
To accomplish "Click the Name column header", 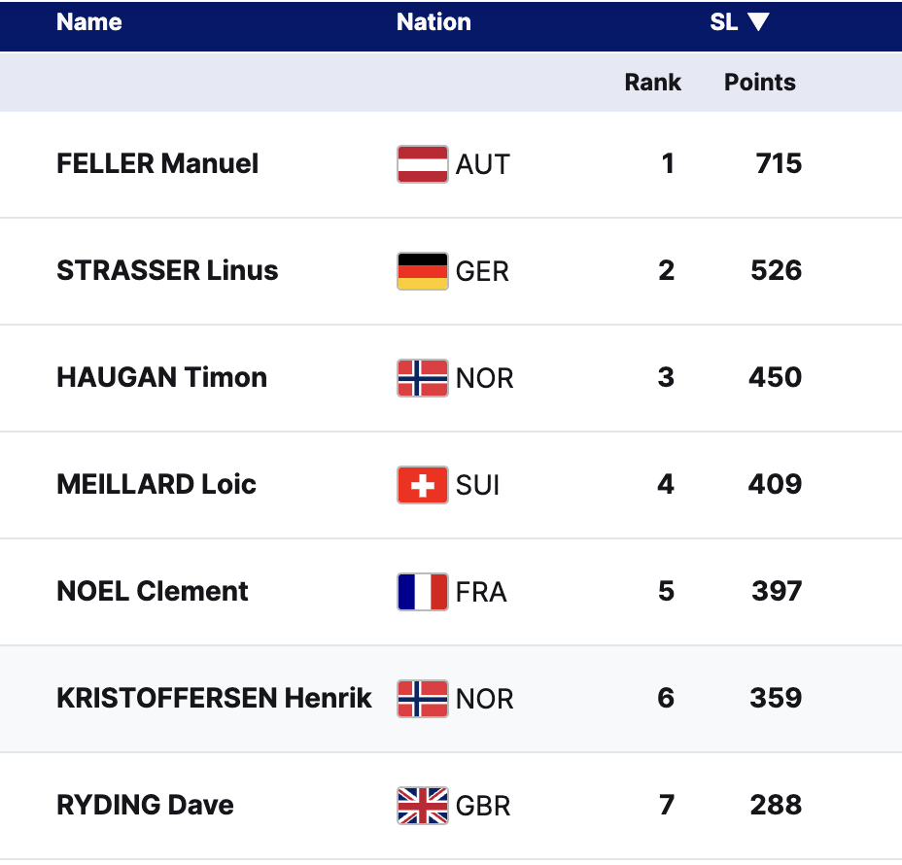I will coord(88,22).
